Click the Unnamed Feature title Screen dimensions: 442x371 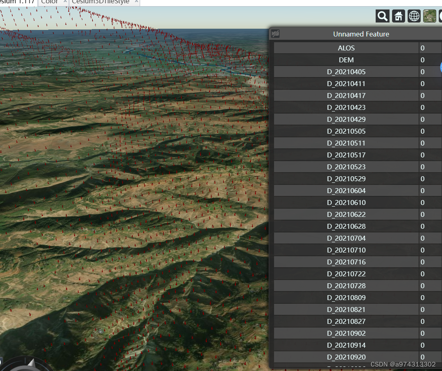tap(361, 34)
